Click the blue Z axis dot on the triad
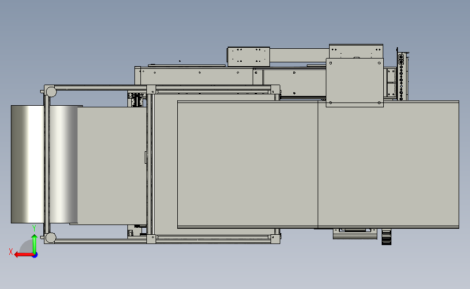Image resolution: width=470 pixels, height=289 pixels. coord(35,255)
